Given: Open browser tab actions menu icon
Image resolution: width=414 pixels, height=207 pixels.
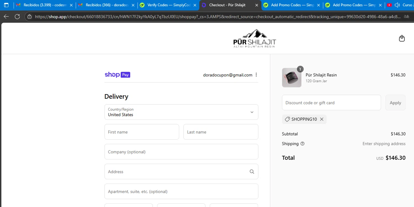Looking at the screenshot, I should coord(6,5).
